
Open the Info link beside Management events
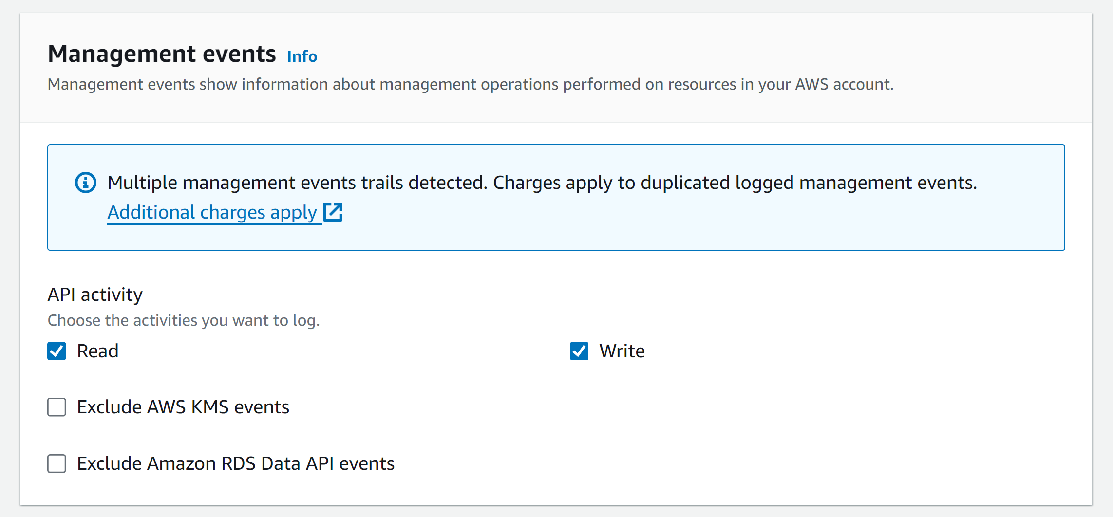click(x=302, y=56)
